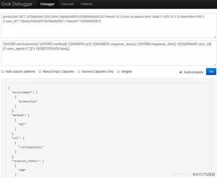Click the "production" value in output
217x178 pixels.
coord(28,102)
